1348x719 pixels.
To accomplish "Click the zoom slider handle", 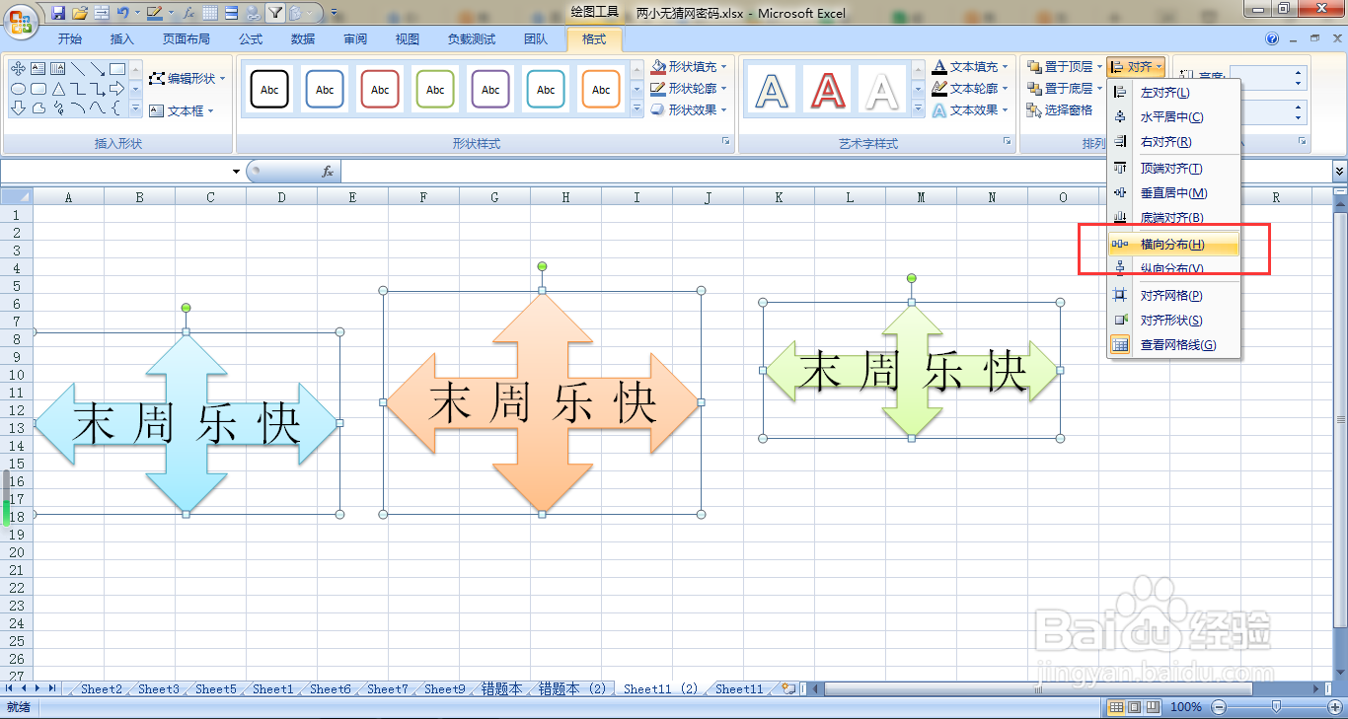I will (x=1276, y=707).
